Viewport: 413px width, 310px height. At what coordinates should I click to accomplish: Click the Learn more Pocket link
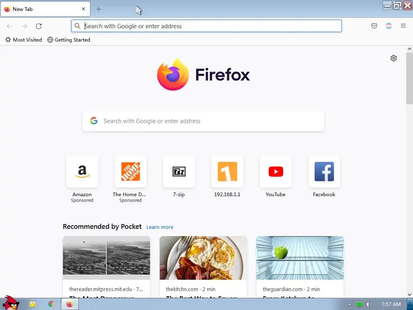160,227
